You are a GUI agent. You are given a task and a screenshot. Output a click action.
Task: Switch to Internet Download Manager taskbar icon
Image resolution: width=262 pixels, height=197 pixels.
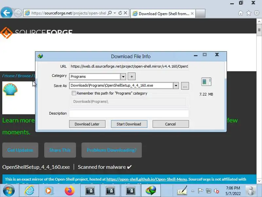(x=151, y=190)
